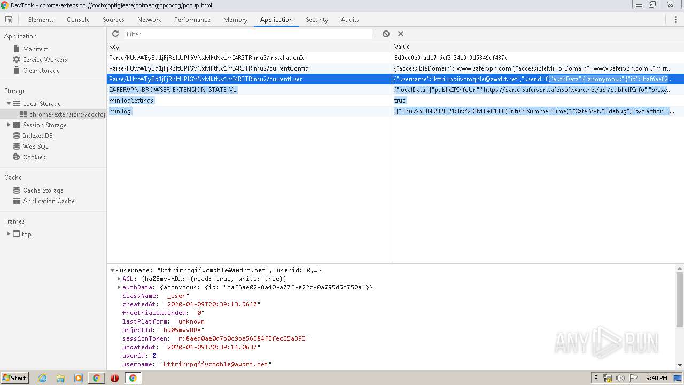Click the Filter input field
The width and height of the screenshot is (684, 385).
click(248, 34)
